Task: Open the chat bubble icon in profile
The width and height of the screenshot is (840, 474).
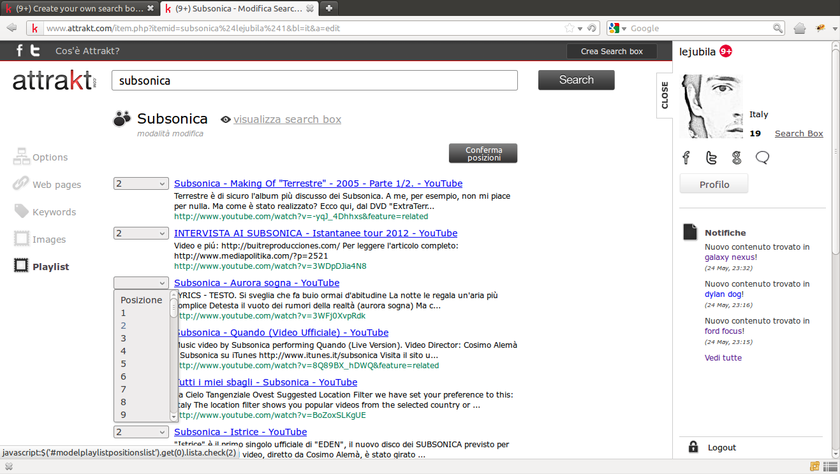Action: [x=762, y=157]
